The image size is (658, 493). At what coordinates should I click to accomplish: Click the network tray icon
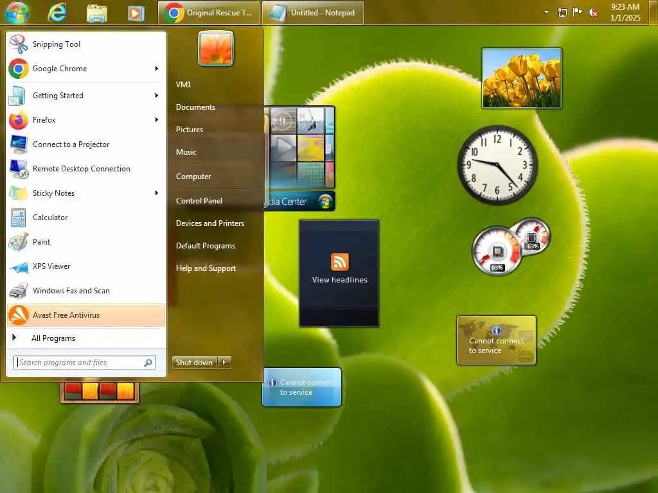[562, 13]
